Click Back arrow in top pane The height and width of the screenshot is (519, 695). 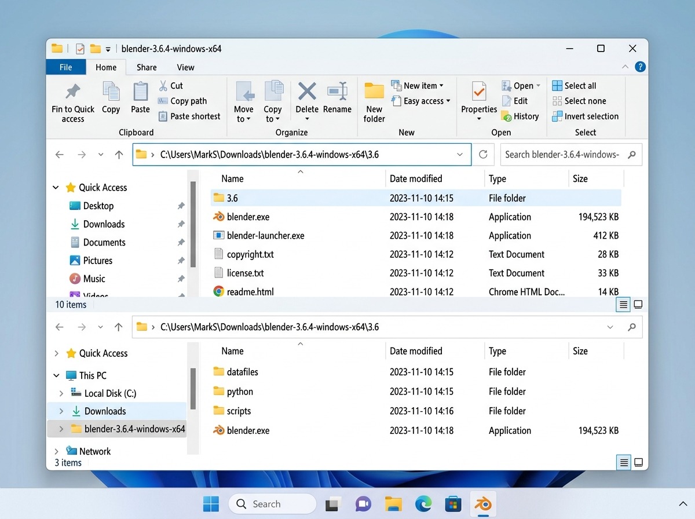pyautogui.click(x=59, y=155)
